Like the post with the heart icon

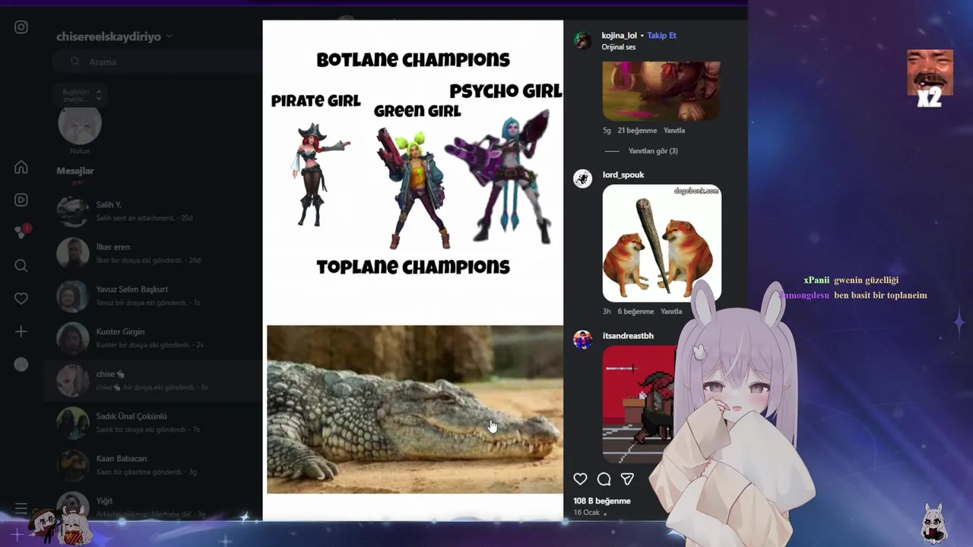(x=580, y=479)
